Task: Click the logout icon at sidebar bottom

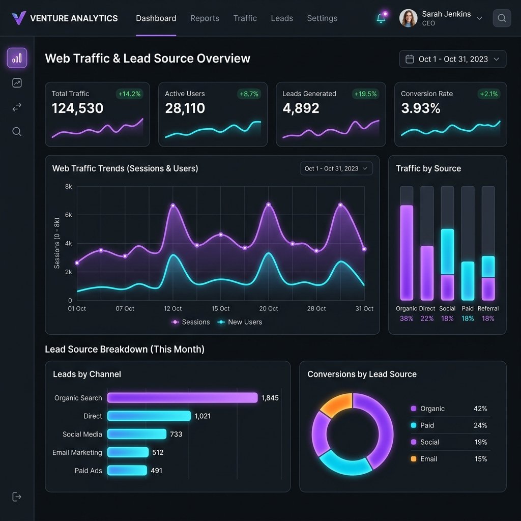Action: 17,497
